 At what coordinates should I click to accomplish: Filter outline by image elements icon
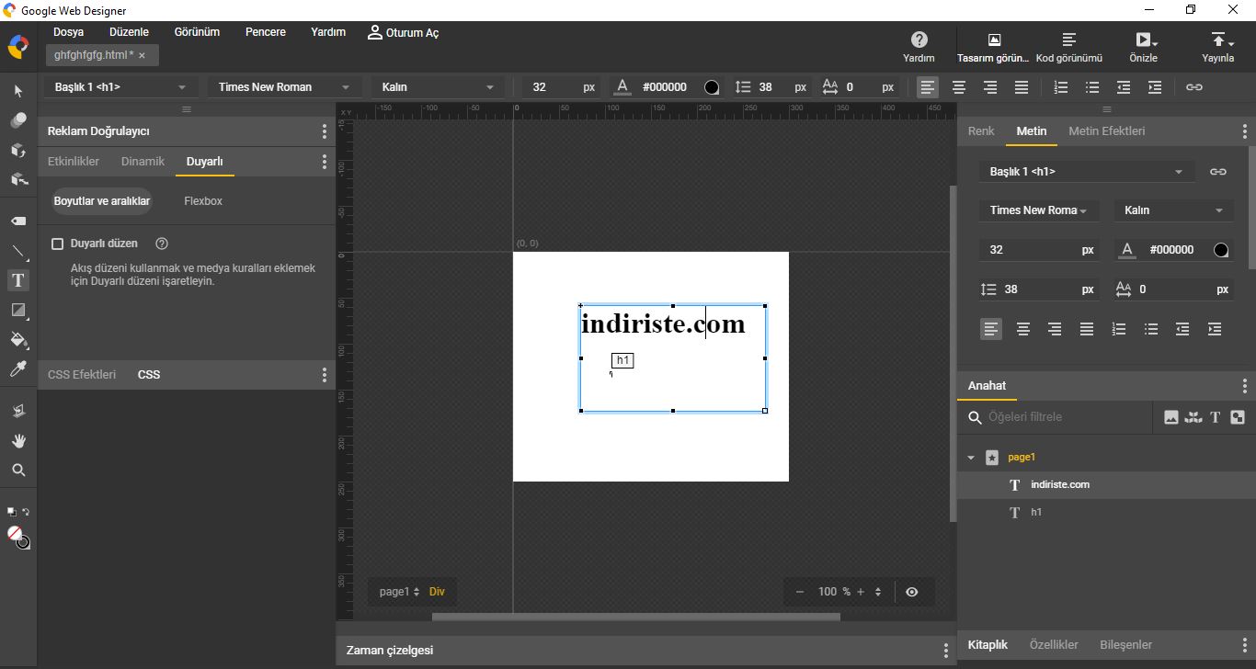[1171, 417]
